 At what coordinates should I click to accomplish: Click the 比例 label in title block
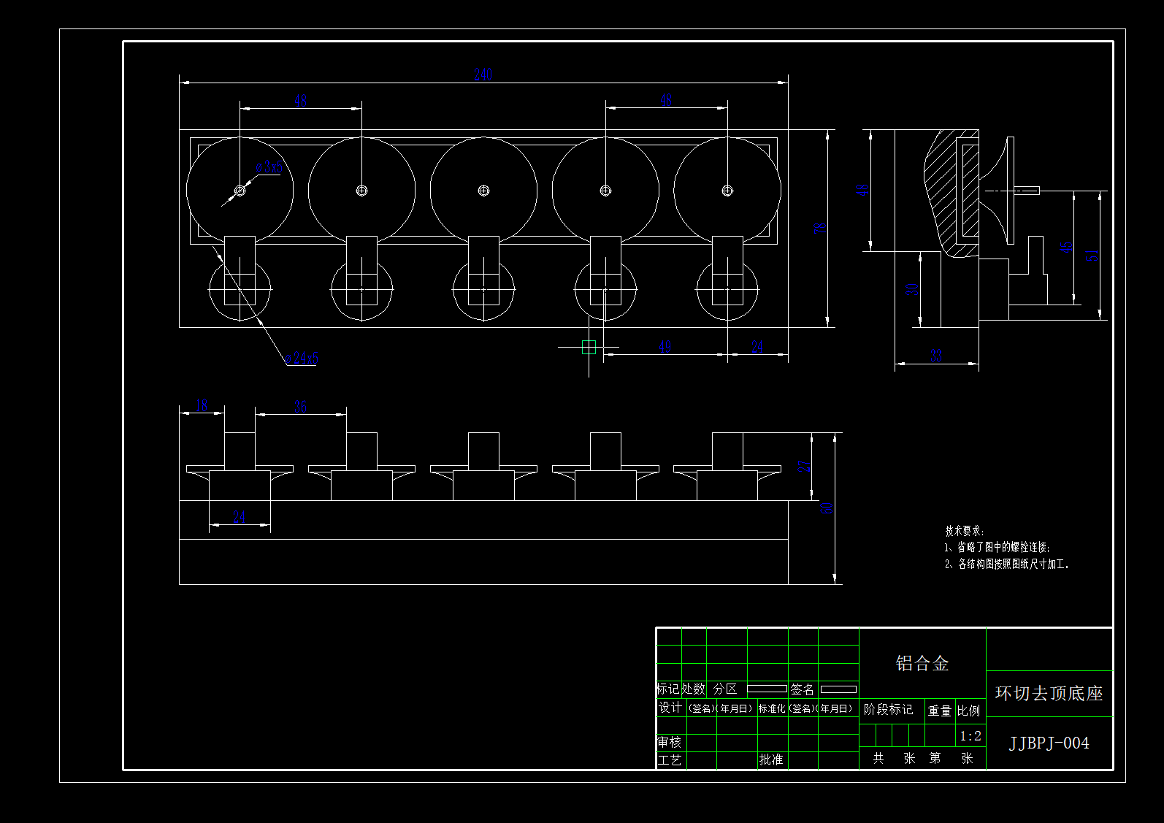[x=969, y=711]
